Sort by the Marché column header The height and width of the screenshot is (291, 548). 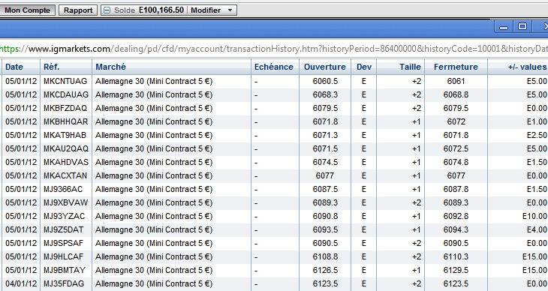[172, 67]
